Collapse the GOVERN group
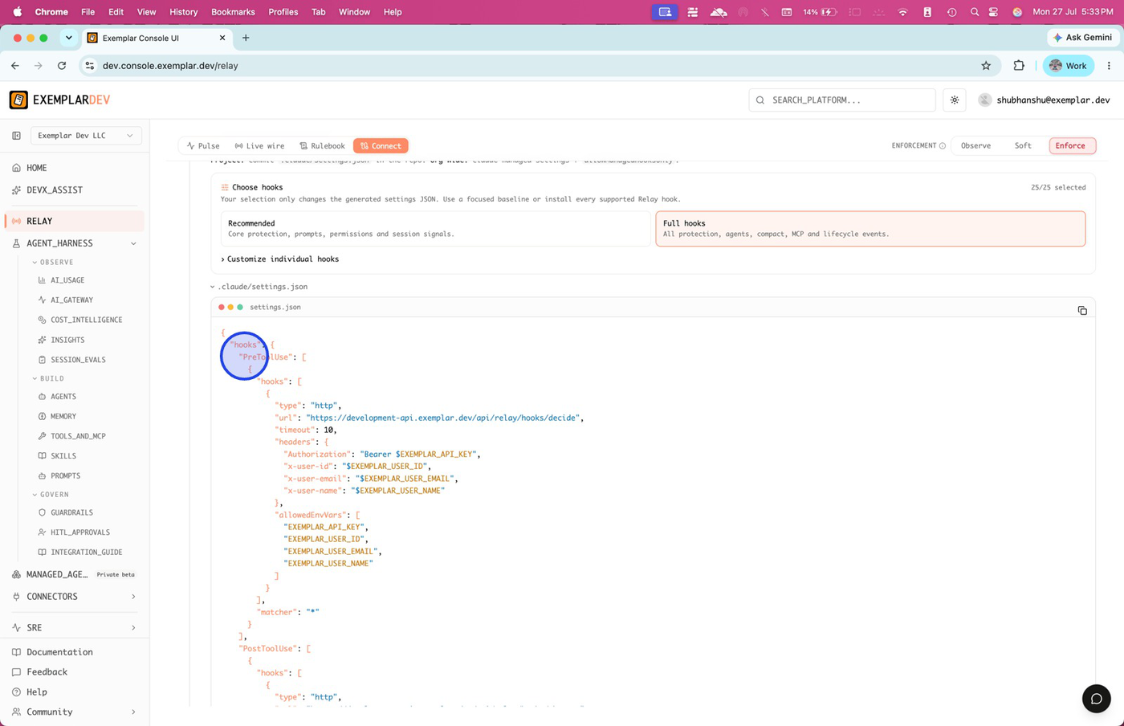 [x=51, y=495]
